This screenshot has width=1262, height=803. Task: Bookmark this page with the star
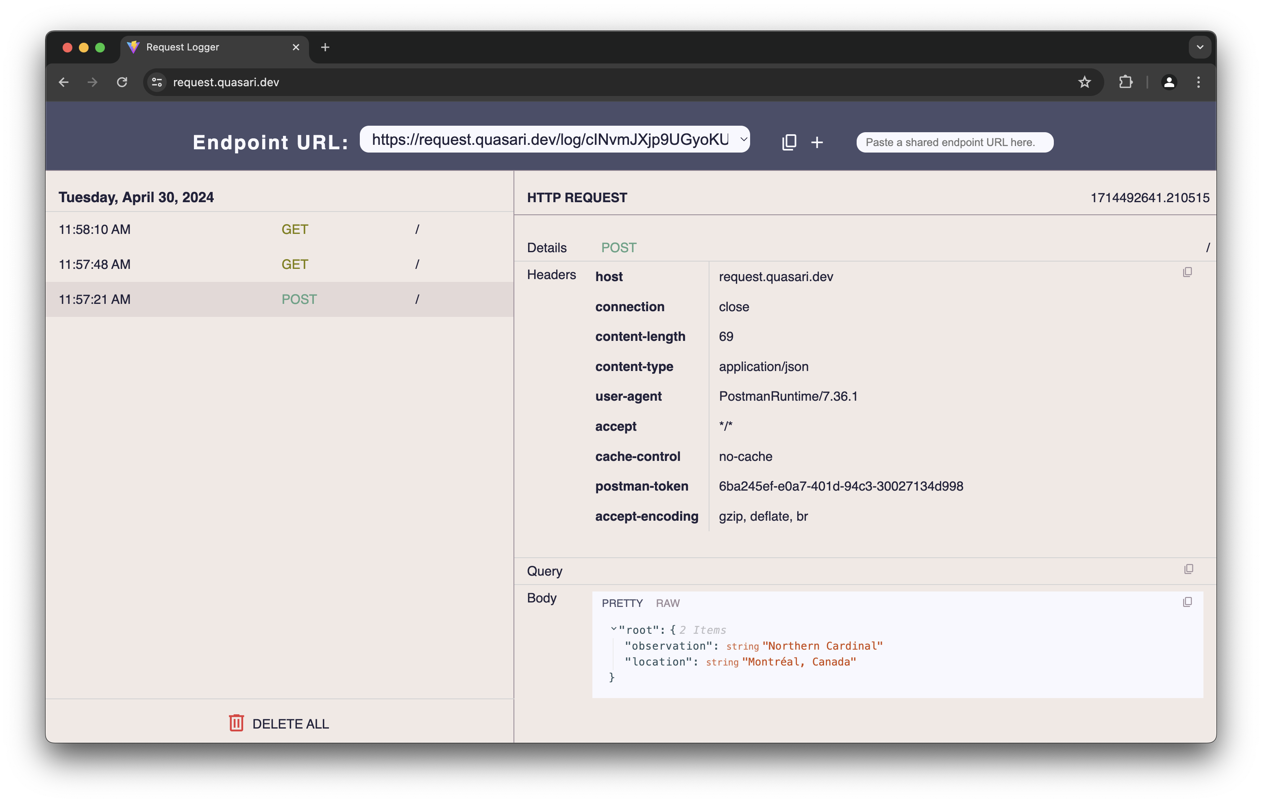(x=1084, y=82)
